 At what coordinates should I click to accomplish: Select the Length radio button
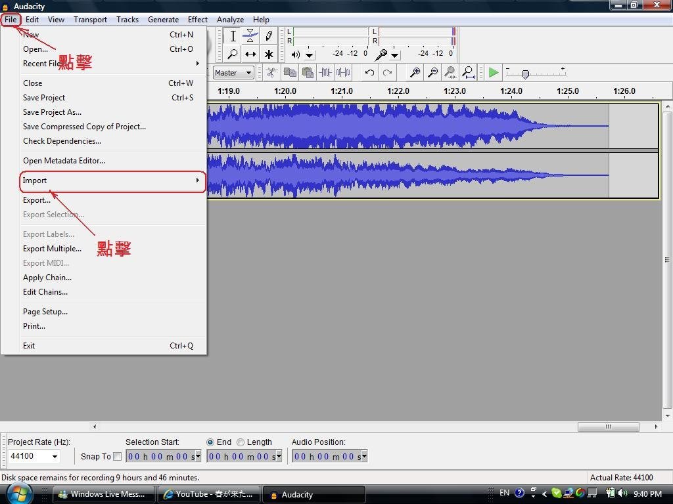(241, 442)
